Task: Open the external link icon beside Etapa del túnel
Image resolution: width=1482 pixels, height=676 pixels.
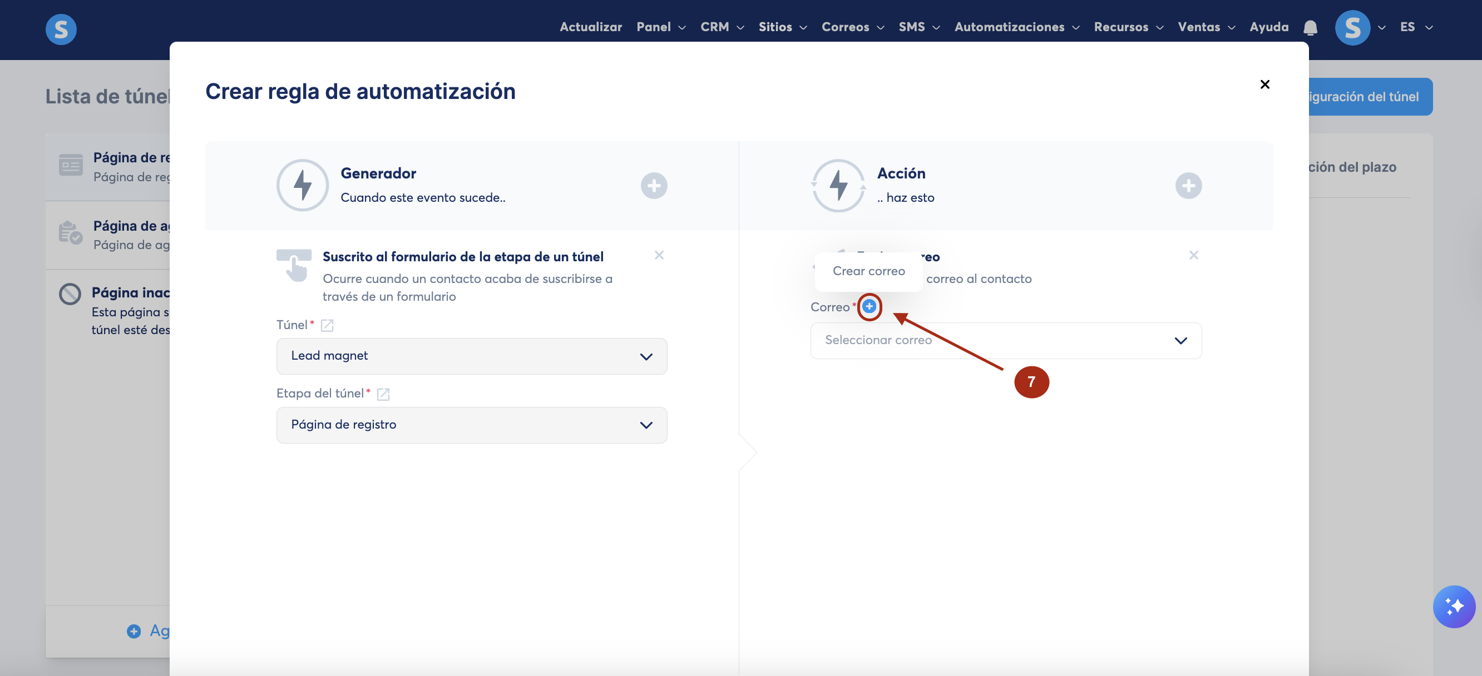Action: (383, 394)
